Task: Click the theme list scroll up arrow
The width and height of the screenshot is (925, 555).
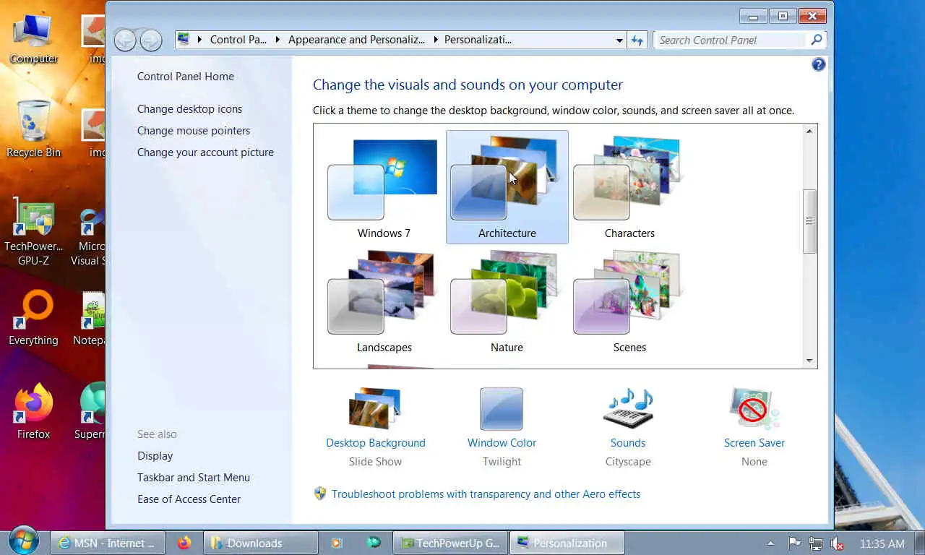Action: [809, 131]
